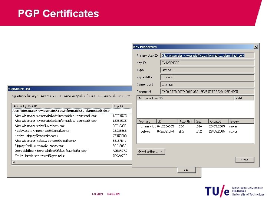Click the Additional User ID column header
The image size is (267, 200).
185,98
